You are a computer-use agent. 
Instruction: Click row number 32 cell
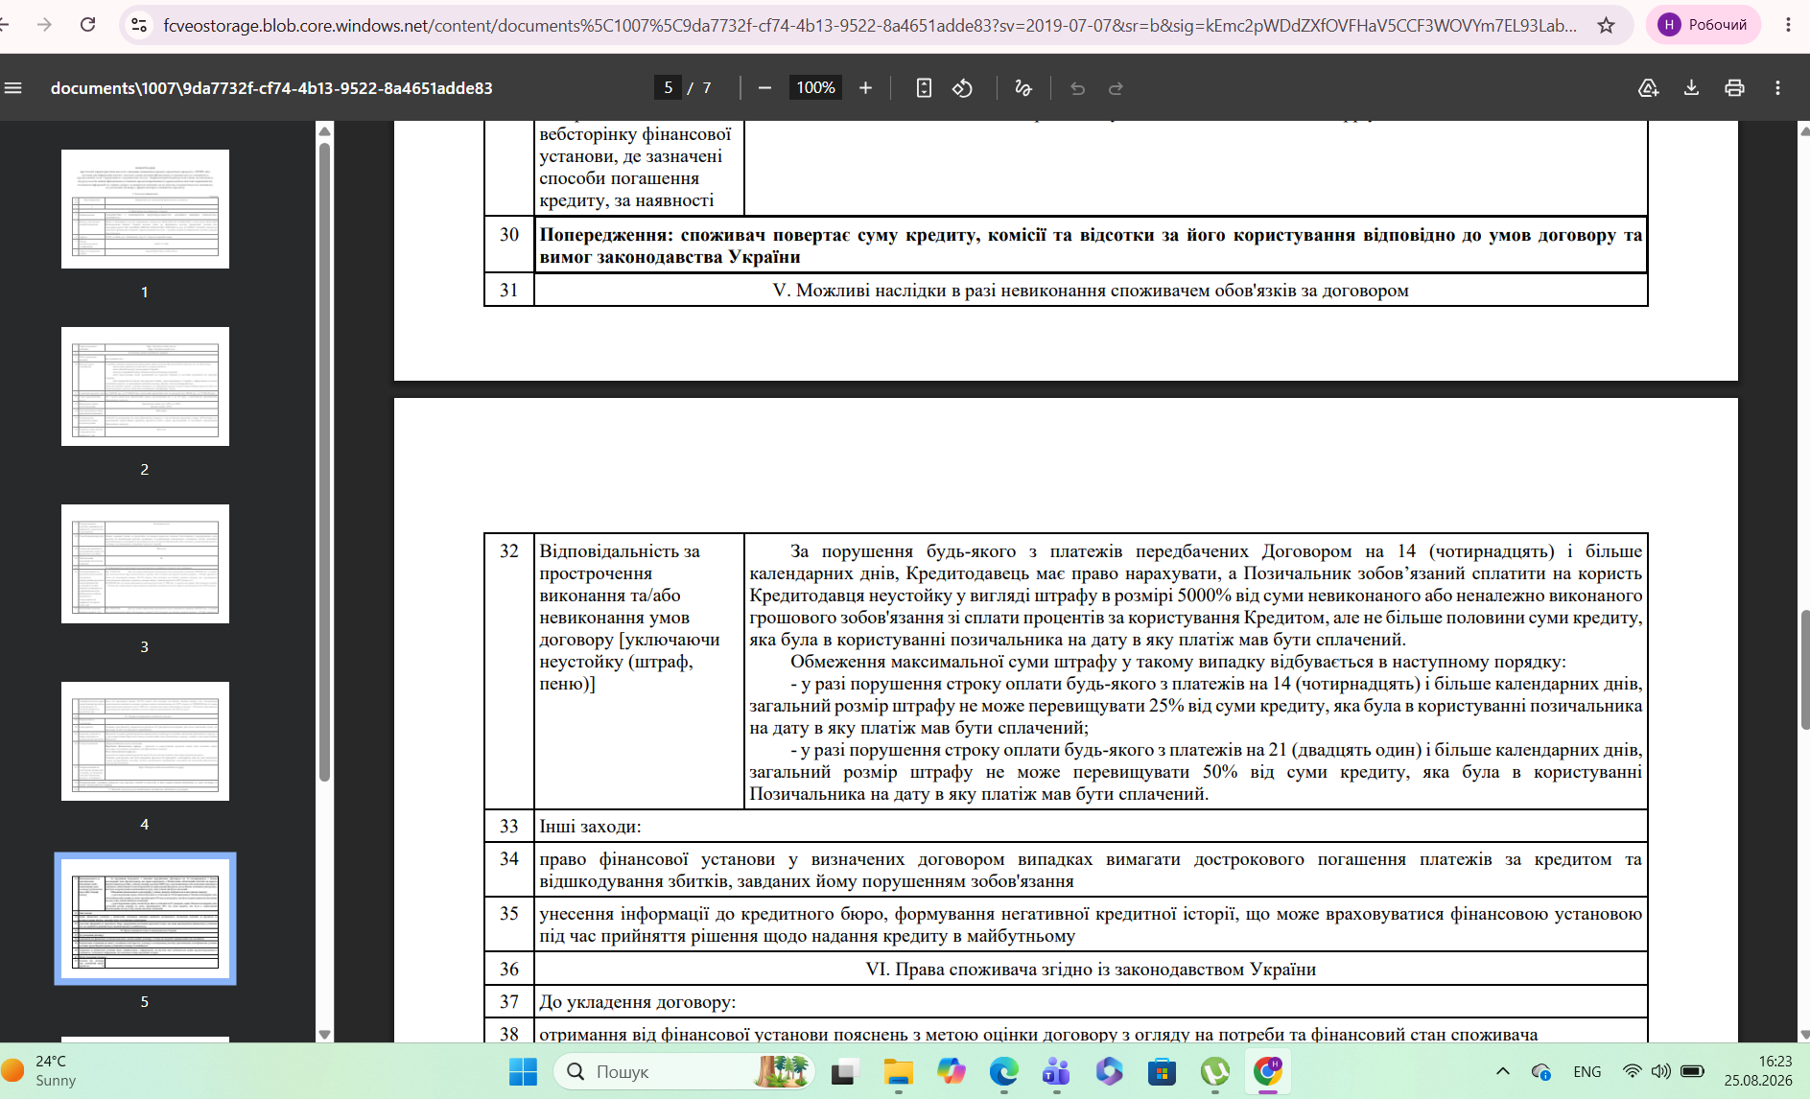coord(509,671)
